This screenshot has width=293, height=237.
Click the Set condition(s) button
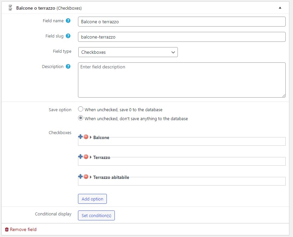tap(97, 215)
